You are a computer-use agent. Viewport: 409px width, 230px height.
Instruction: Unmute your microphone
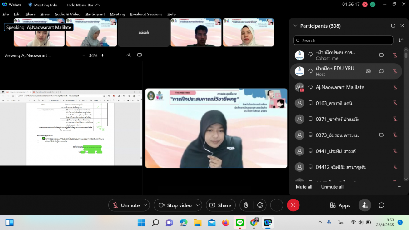125,205
